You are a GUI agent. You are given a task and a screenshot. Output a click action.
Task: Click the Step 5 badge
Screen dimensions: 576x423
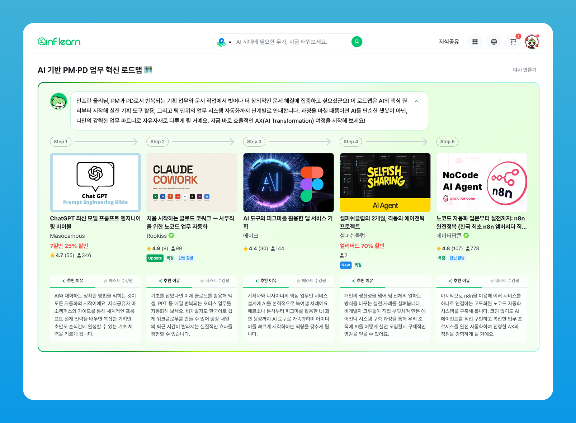tap(447, 142)
